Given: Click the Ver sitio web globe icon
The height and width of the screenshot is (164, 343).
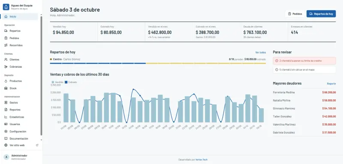Looking at the screenshot, I should click(x=6, y=145).
